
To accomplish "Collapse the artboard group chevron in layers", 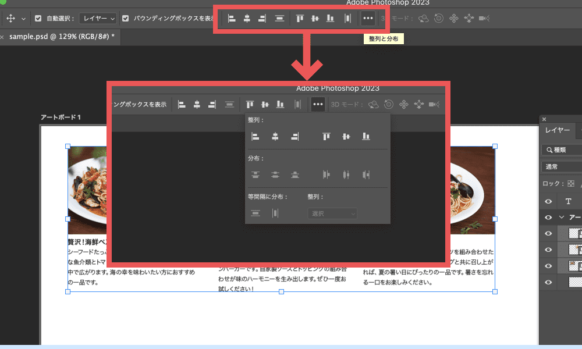I will click(x=562, y=218).
